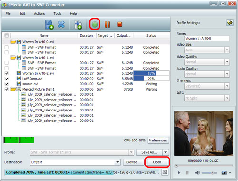Click Luff Song.avi file icon
The height and width of the screenshot is (181, 238).
tap(19, 79)
